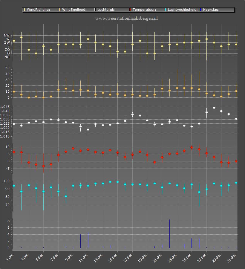Click the wind direction point on 27 dec
Screen dimensions: 245x269
point(206,39)
